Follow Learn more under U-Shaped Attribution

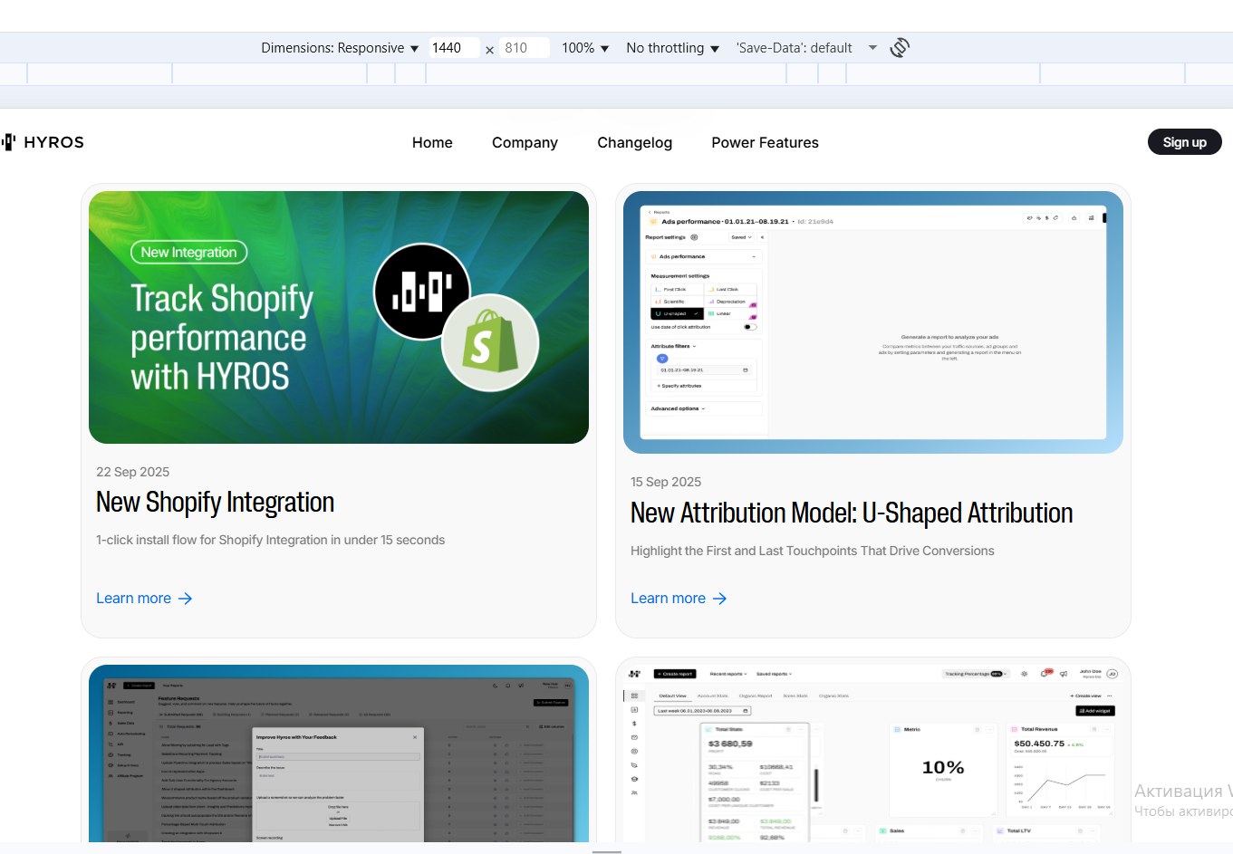point(679,599)
